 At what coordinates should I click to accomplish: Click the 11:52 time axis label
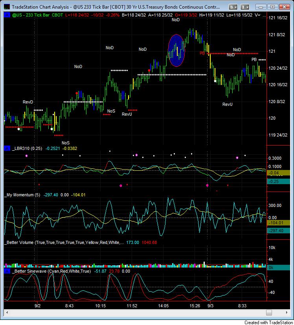pyautogui.click(x=132, y=306)
